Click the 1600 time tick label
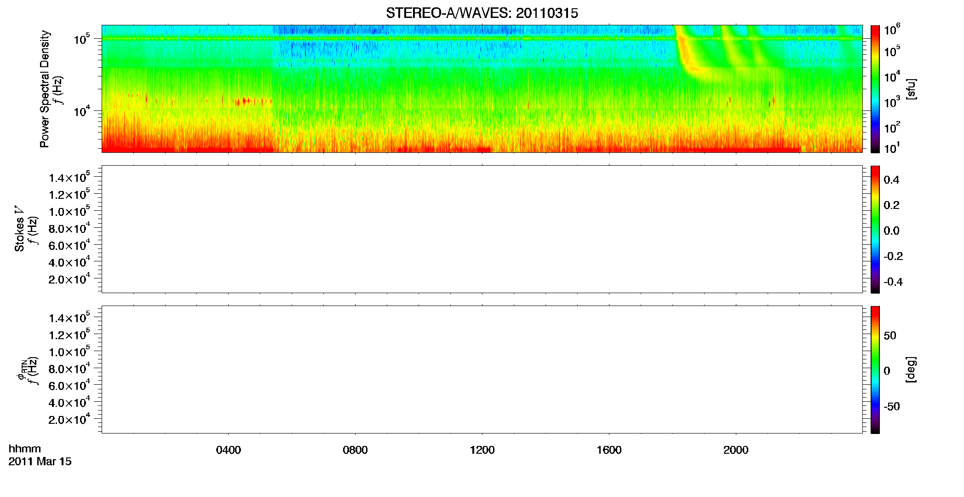The width and height of the screenshot is (964, 497). coord(609,450)
